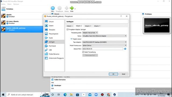
Task: Switch to Adaptor 4 tab
Action: click(97, 26)
